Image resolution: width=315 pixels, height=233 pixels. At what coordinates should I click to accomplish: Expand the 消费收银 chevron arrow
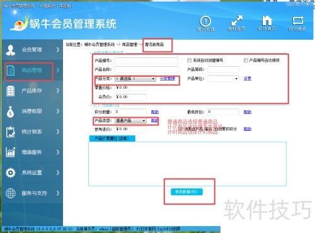click(x=58, y=111)
